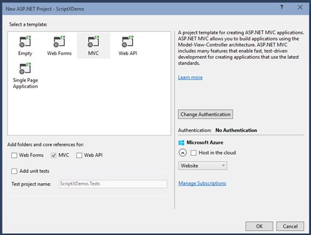Image resolution: width=311 pixels, height=235 pixels.
Task: Check the Add unit tests box
Action: click(x=14, y=171)
